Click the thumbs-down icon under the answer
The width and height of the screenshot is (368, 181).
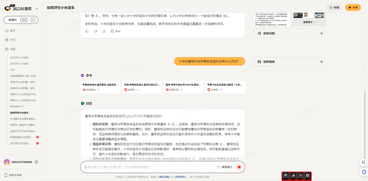tap(95, 31)
